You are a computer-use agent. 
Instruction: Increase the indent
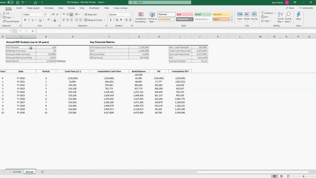coord(80,20)
